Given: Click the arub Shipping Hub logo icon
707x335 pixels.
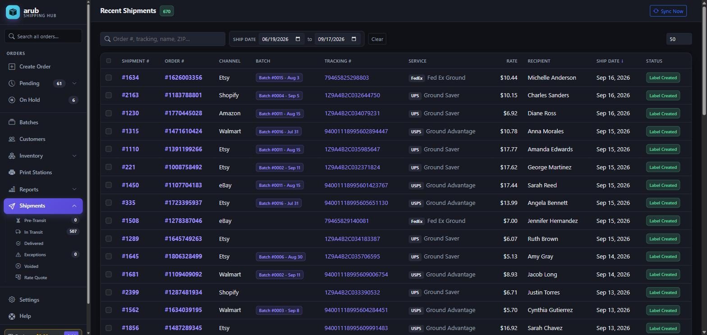Looking at the screenshot, I should click(x=13, y=12).
